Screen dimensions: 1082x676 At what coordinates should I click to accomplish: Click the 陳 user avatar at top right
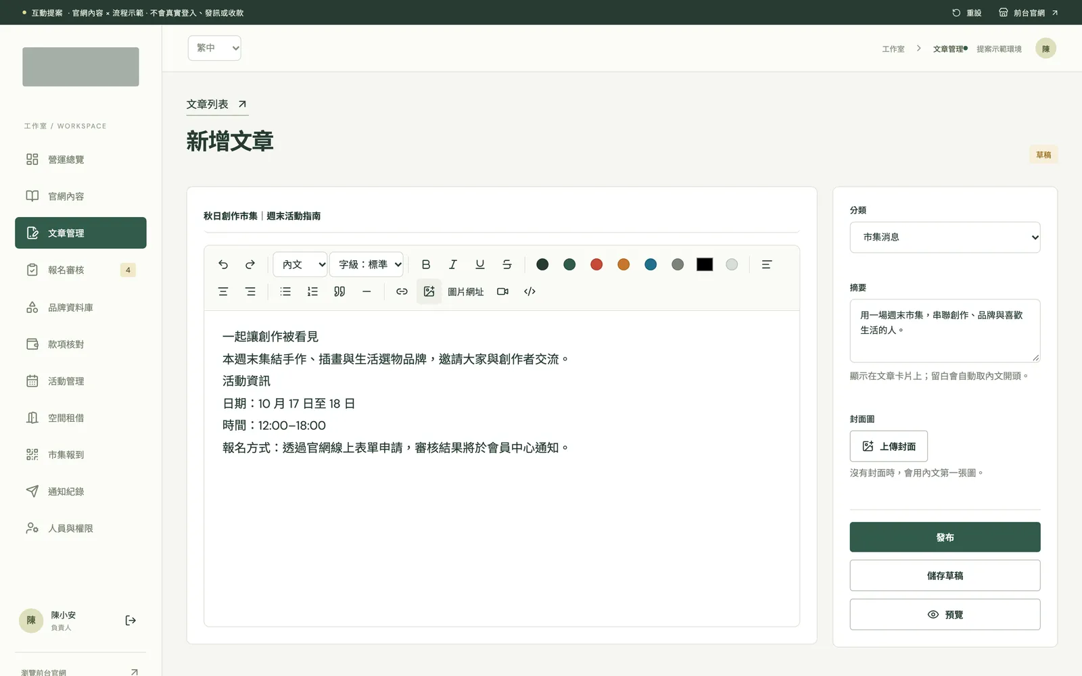[1045, 49]
